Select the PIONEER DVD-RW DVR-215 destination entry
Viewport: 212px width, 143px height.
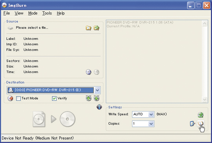(x=51, y=90)
